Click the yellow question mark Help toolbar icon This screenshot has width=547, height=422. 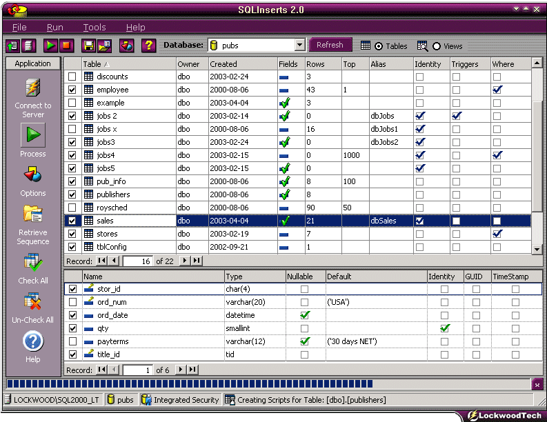[148, 46]
